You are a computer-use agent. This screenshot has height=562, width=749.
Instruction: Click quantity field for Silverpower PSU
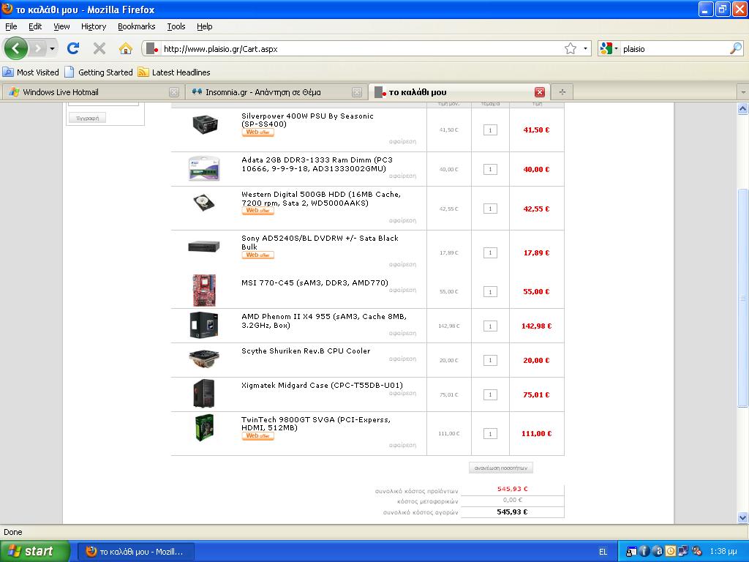tap(490, 130)
